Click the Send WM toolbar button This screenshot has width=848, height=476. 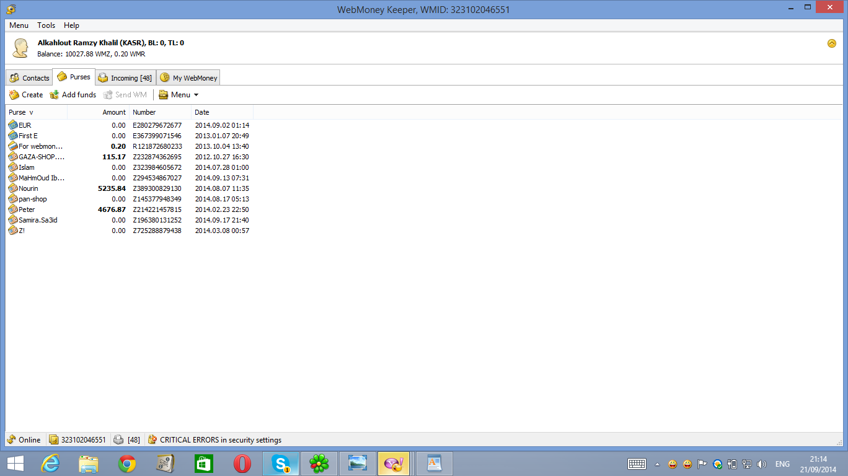(x=125, y=95)
